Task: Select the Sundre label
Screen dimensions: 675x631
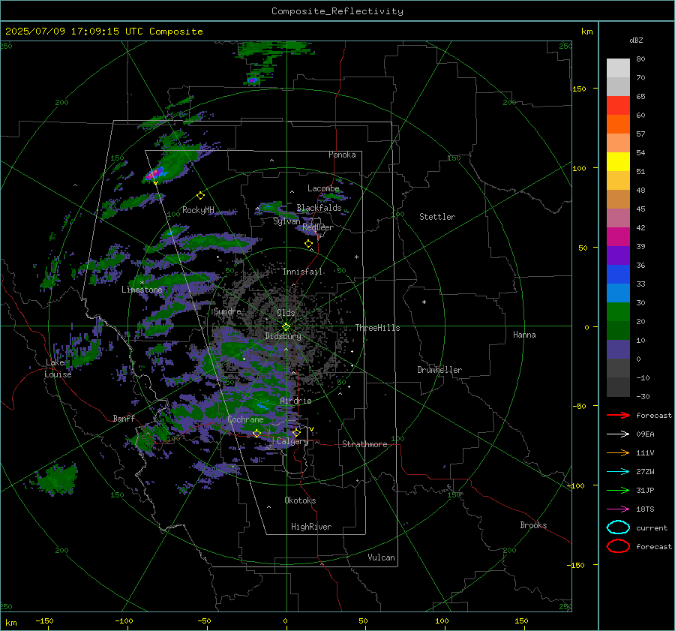Action: point(227,311)
